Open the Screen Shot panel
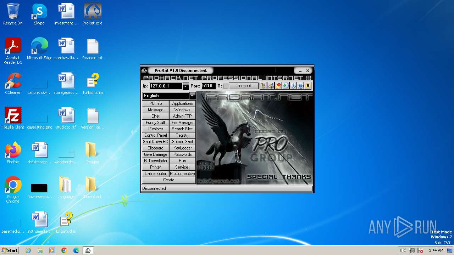This screenshot has width=454, height=255. click(182, 142)
